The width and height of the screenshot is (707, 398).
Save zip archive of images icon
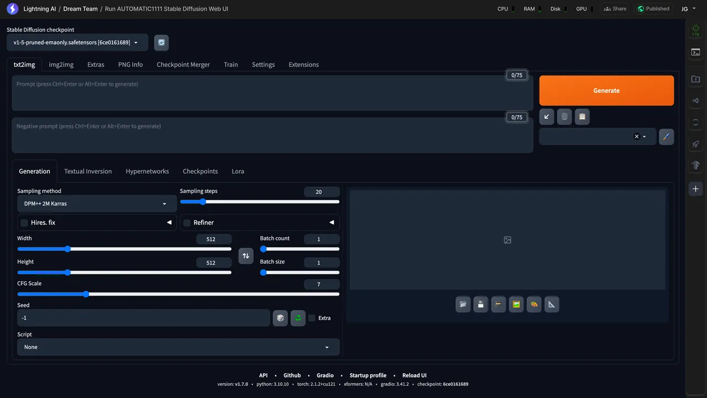coord(498,304)
